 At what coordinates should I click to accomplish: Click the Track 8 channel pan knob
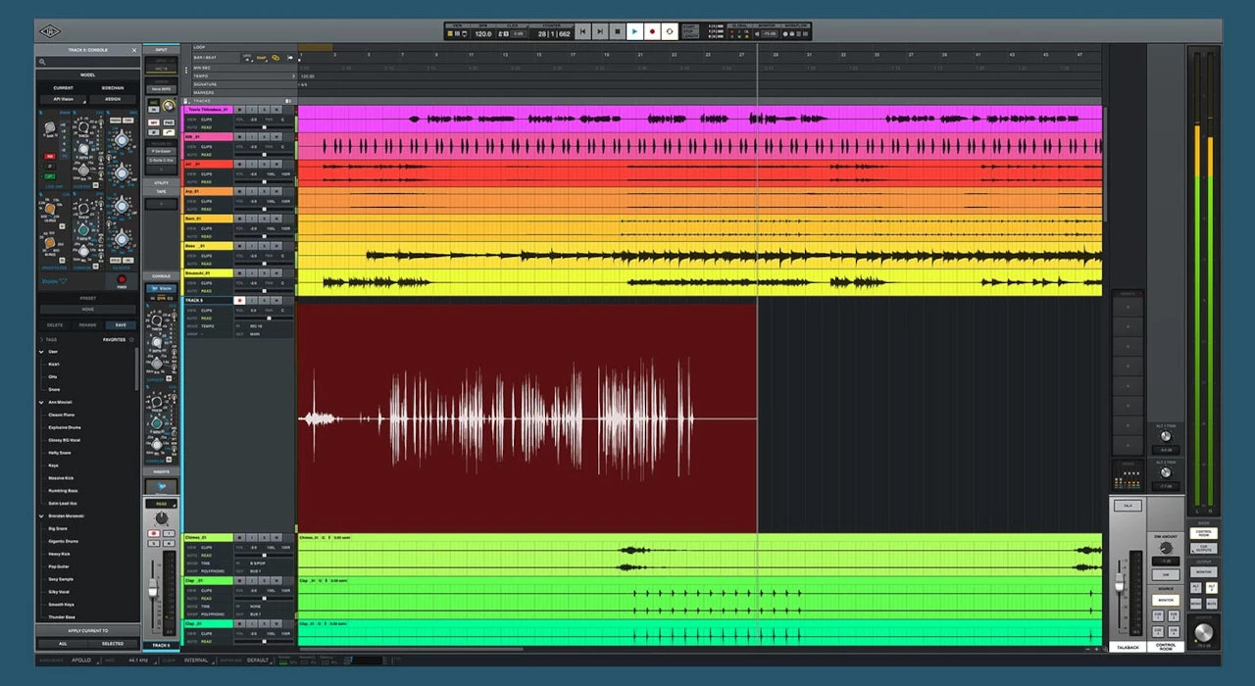pyautogui.click(x=162, y=518)
